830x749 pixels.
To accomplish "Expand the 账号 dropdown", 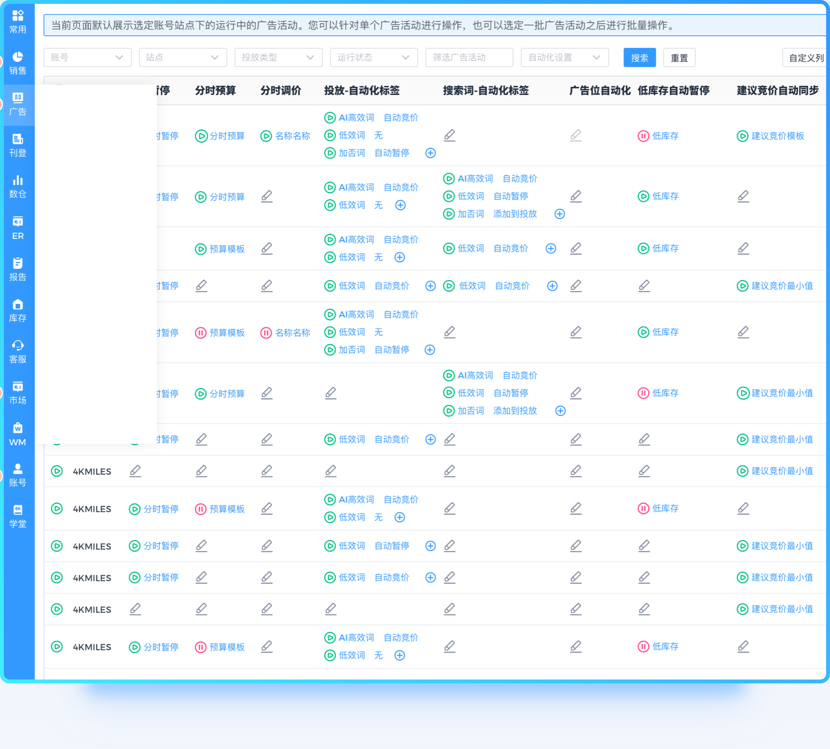I will [x=87, y=57].
